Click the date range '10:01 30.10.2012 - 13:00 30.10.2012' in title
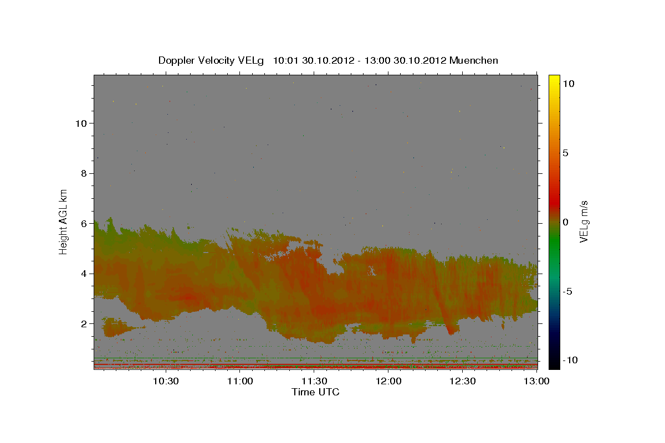Screen dimensions: 665x443 point(359,60)
